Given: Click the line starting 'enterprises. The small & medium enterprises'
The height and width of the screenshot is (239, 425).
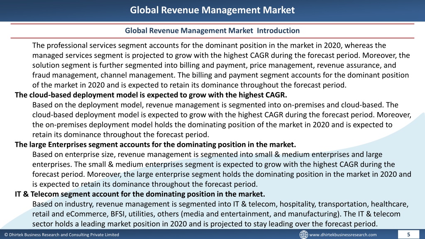Looking at the screenshot, I should click(x=213, y=164).
